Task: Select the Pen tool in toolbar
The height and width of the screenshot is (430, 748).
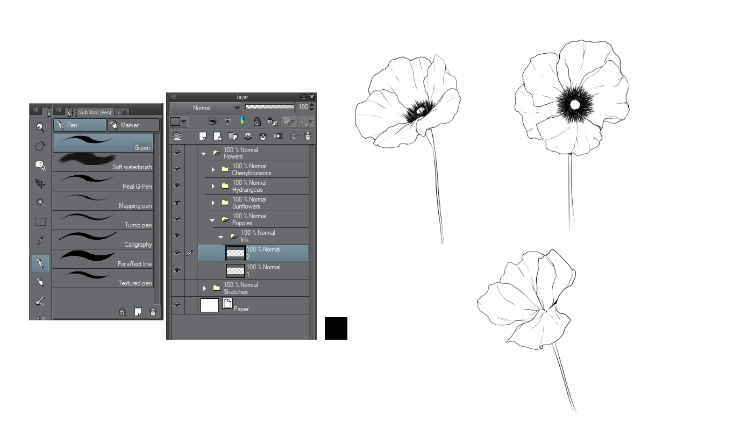Action: point(40,263)
